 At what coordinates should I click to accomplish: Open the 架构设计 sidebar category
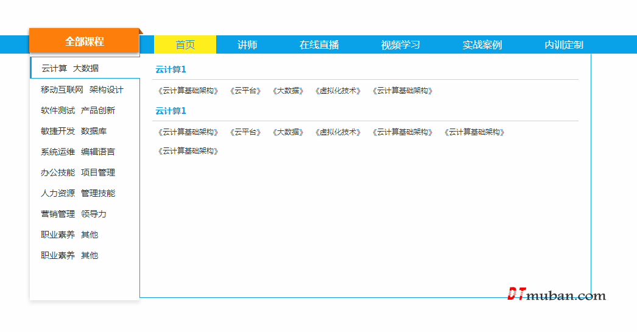(x=107, y=90)
